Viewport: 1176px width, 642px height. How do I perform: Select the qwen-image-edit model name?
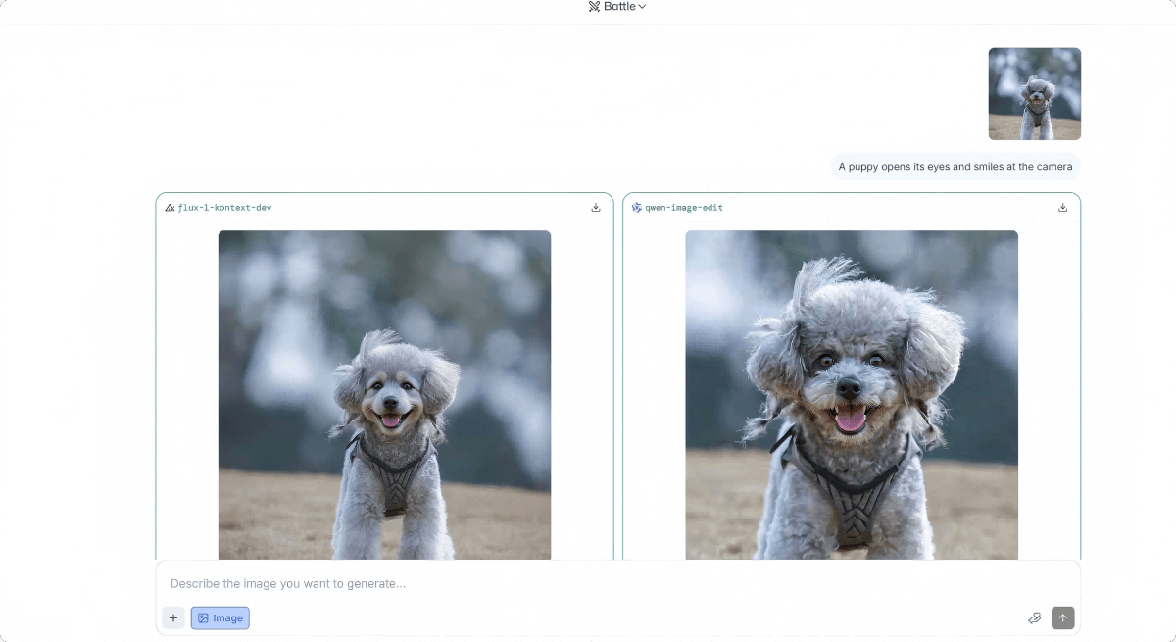pos(684,208)
